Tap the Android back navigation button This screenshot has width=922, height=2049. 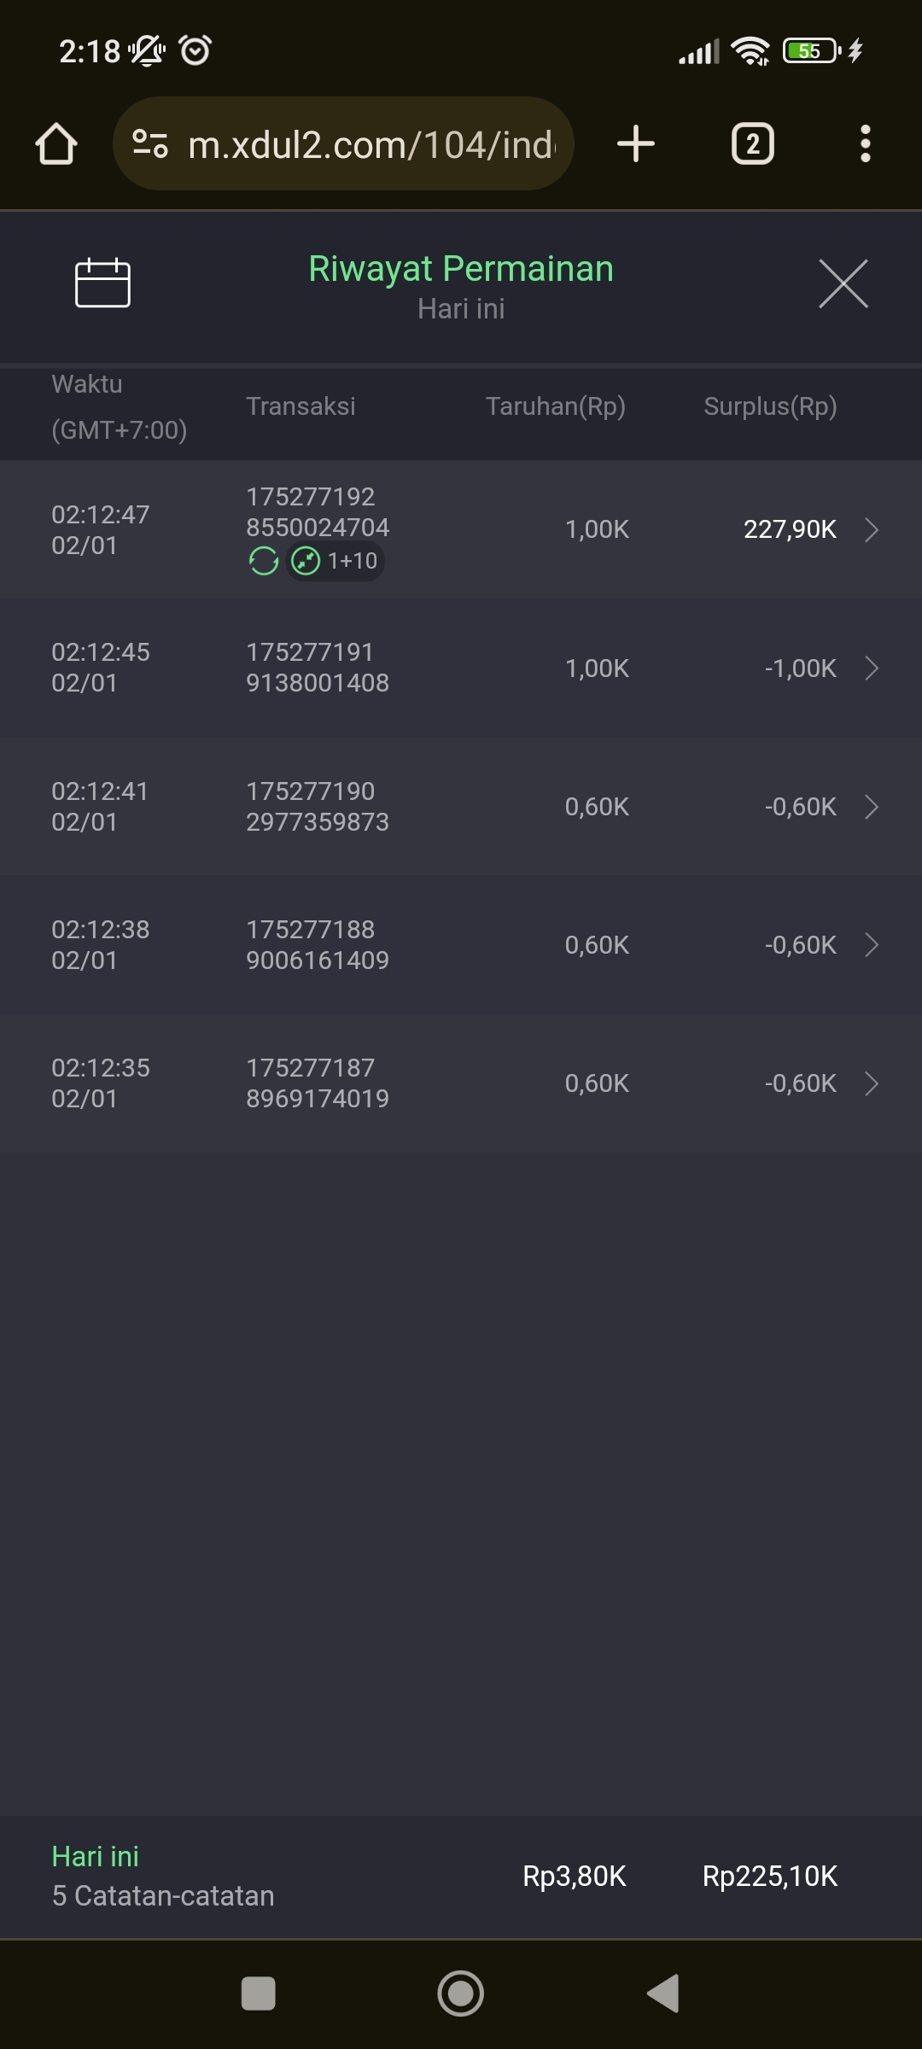(663, 1994)
